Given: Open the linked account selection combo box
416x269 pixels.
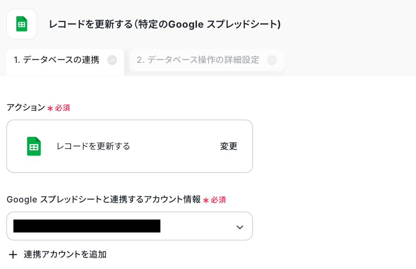Looking at the screenshot, I should pos(129,226).
